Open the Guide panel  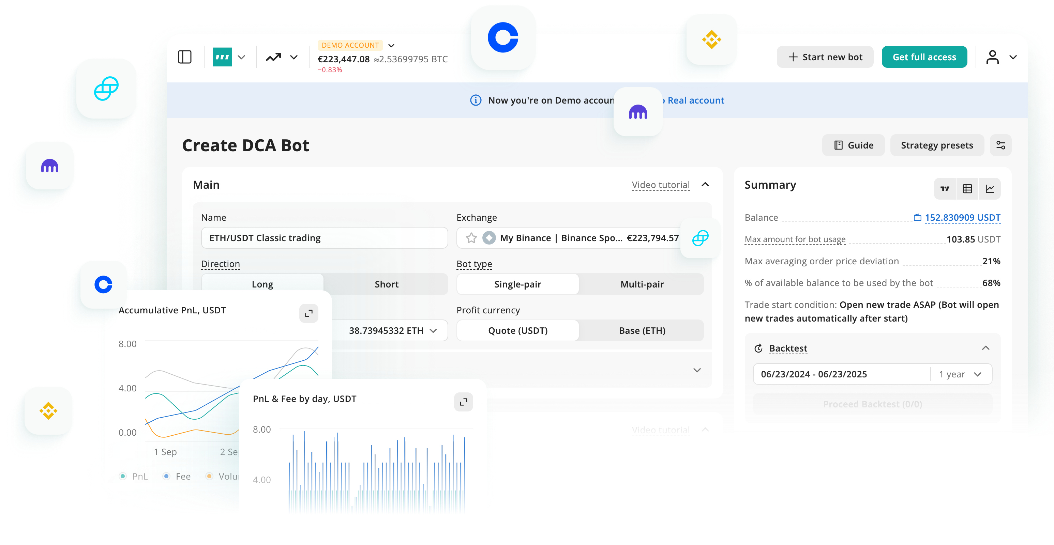coord(853,145)
